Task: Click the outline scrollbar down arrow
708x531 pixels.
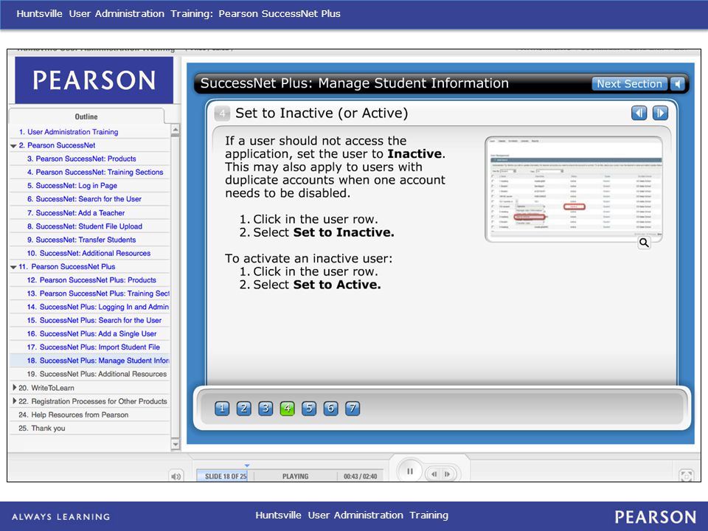Action: [176, 444]
